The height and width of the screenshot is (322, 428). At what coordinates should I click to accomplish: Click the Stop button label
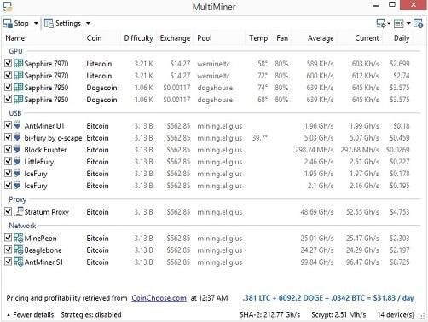[x=21, y=23]
